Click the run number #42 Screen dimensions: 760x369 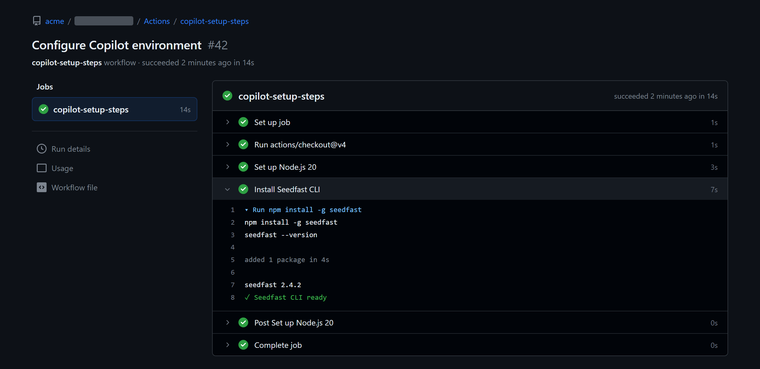coord(218,45)
